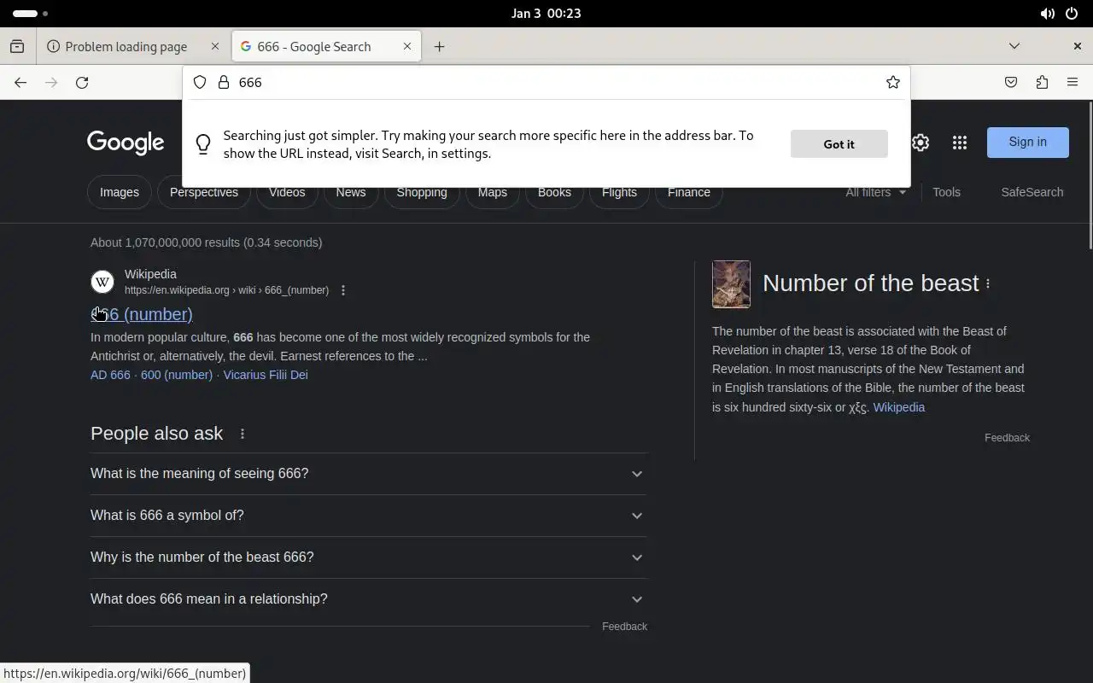Click the Wikipedia breadcrumb URL text
Screen dimensions: 1093x683
(x=226, y=290)
